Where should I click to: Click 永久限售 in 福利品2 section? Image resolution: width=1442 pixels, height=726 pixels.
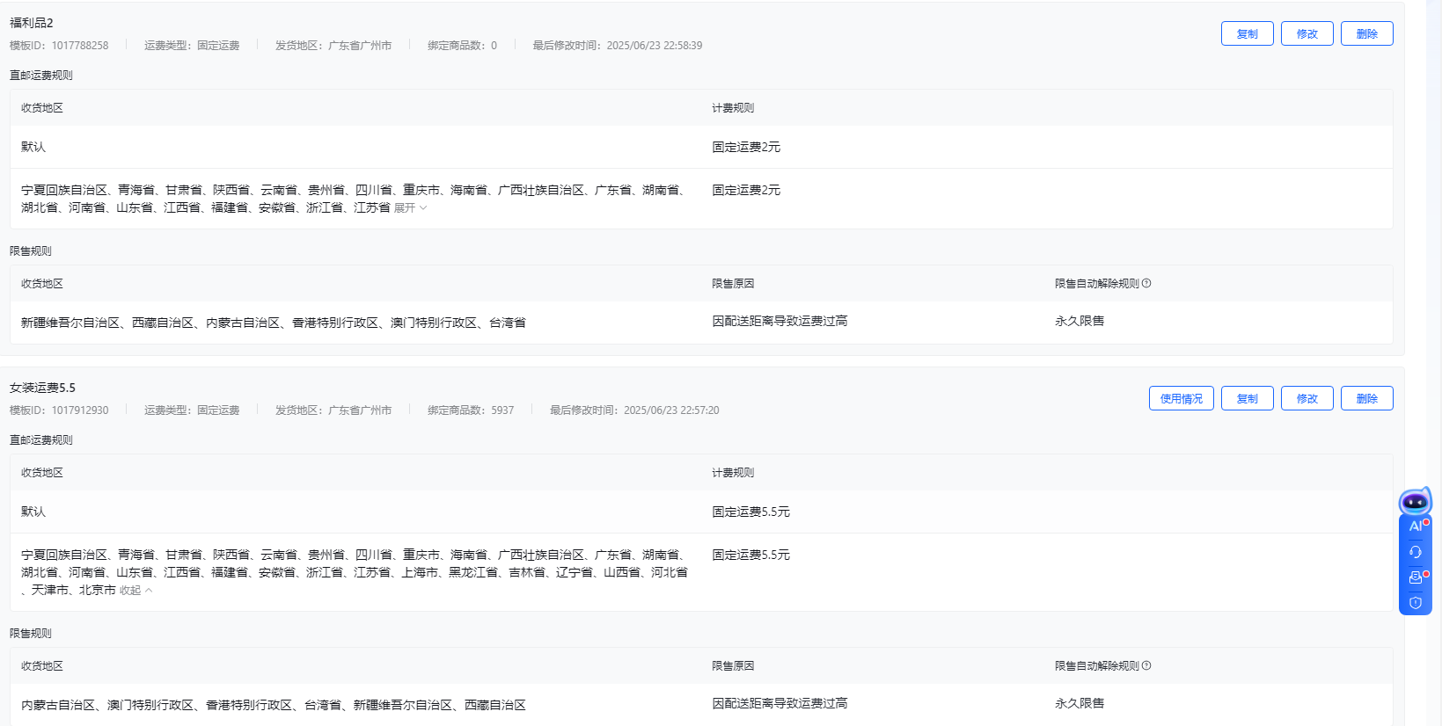[1080, 321]
